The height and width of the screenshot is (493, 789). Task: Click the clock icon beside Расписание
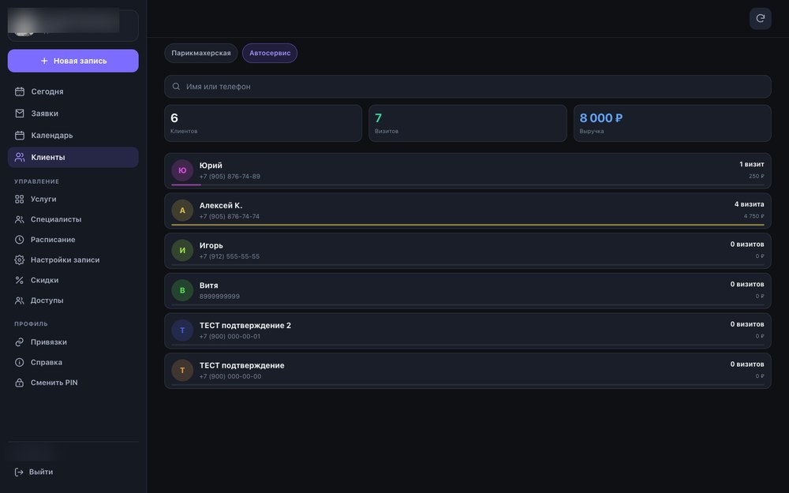coord(19,240)
